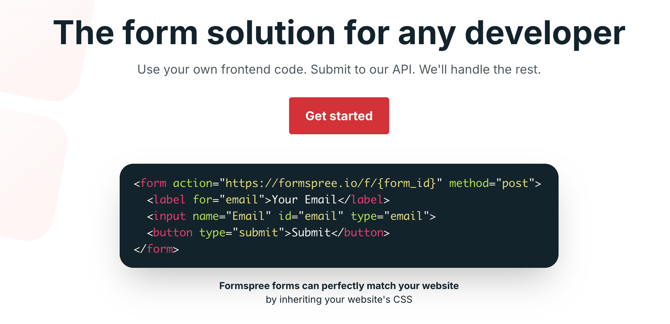Click the id="email" attribute in the code
Viewport: 670px width, 324px height.
point(311,216)
